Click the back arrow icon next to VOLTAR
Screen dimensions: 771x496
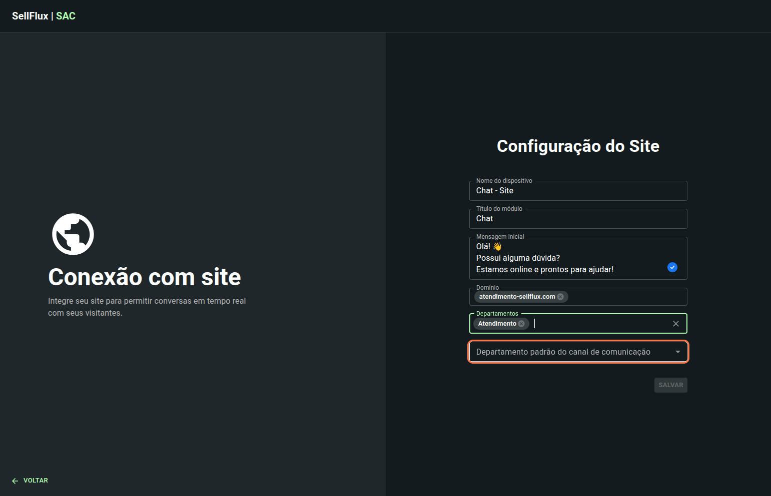(x=15, y=481)
